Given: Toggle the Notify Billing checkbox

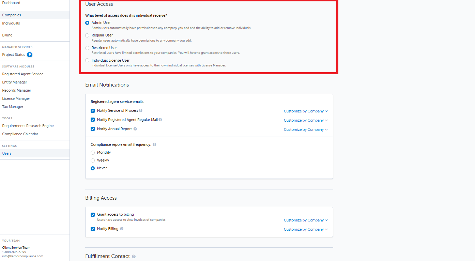Looking at the screenshot, I should (x=93, y=229).
